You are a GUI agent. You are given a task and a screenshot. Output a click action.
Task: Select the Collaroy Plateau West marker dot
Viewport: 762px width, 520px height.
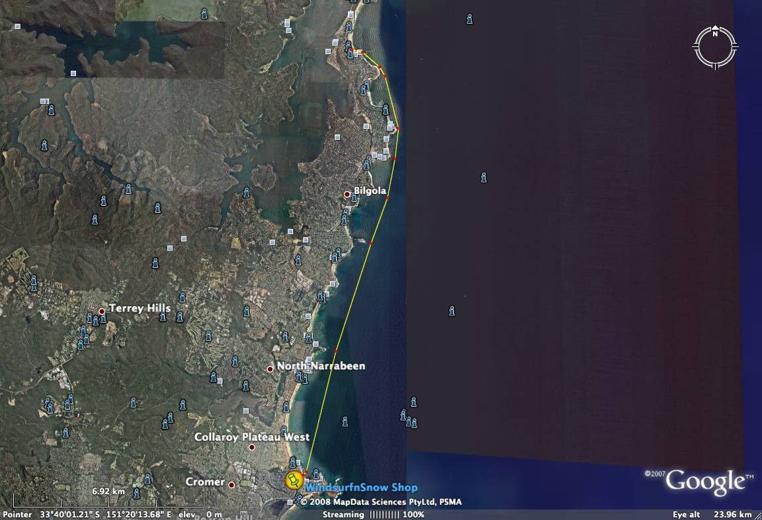(x=251, y=448)
